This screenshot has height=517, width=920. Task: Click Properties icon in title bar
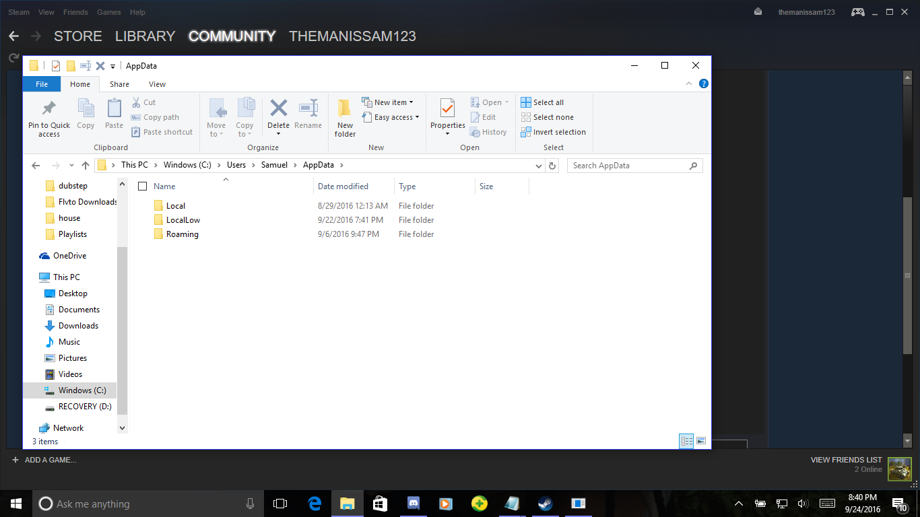(56, 65)
